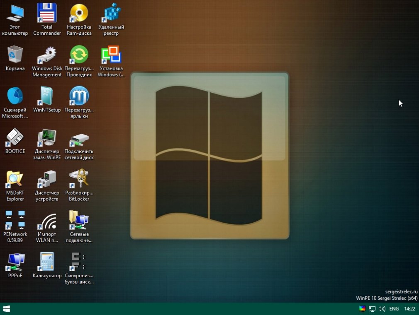Click the volume speaker tray icon
This screenshot has width=419, height=315.
coord(382,309)
